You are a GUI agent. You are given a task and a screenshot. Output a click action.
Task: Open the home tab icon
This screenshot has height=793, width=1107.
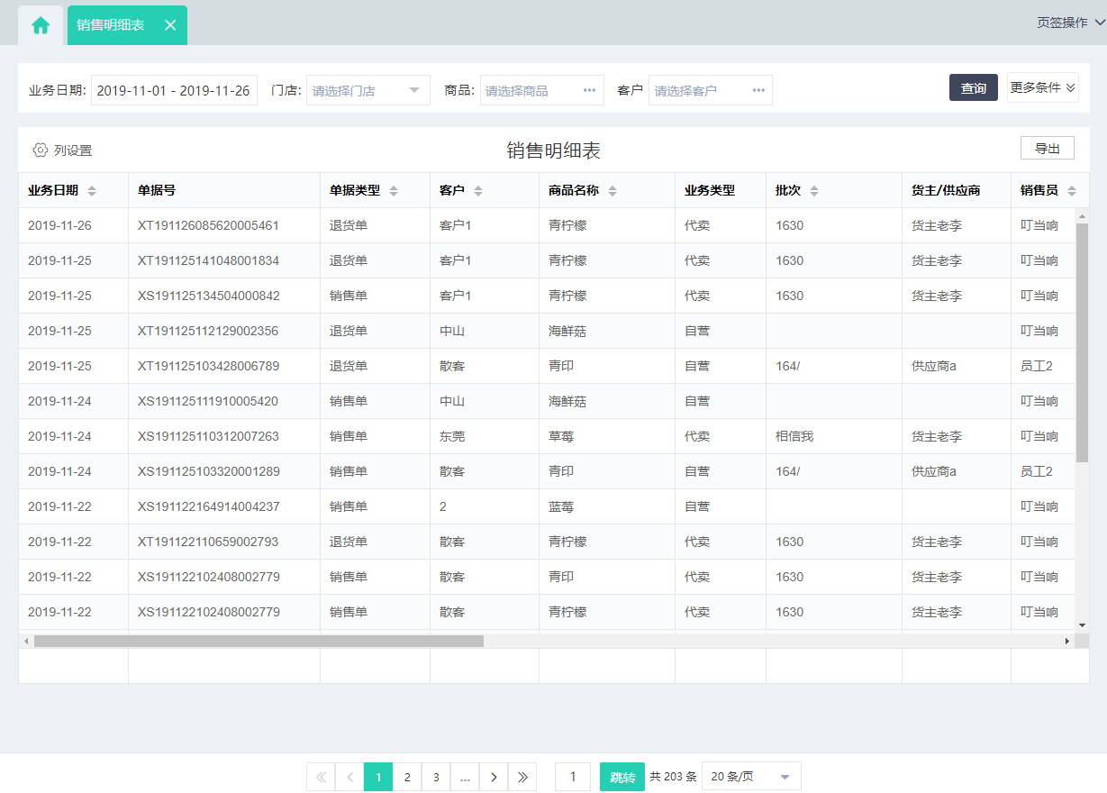point(41,25)
